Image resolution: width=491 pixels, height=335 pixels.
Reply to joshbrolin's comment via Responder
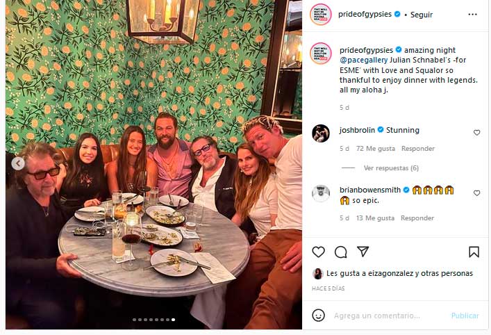pyautogui.click(x=417, y=148)
